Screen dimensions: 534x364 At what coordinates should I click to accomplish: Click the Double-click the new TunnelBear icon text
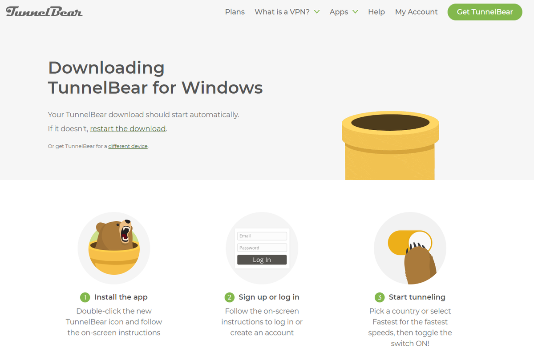(x=114, y=322)
